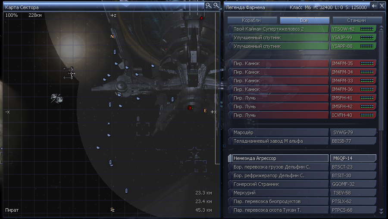Image resolution: width=388 pixels, height=219 pixels.
Task: Select the Меркурий entry
Action: click(x=280, y=193)
